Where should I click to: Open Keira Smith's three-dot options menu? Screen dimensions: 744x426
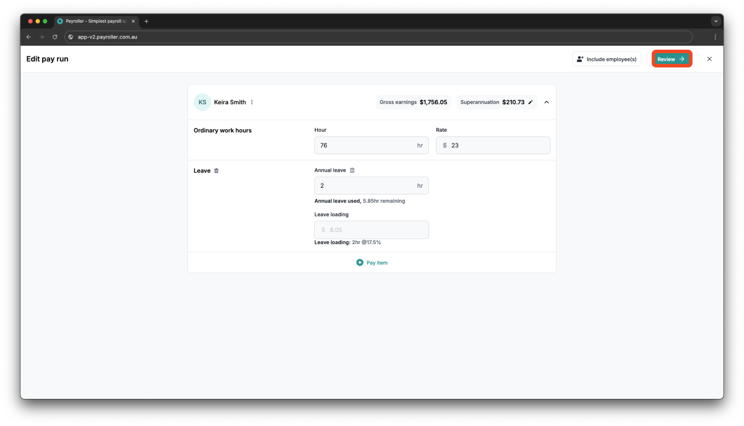coord(252,102)
